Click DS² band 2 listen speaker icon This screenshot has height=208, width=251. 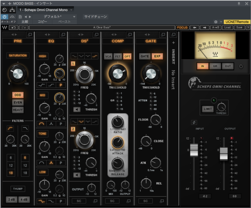pos(77,175)
